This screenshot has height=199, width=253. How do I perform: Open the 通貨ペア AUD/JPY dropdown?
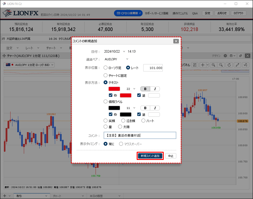(x=127, y=59)
